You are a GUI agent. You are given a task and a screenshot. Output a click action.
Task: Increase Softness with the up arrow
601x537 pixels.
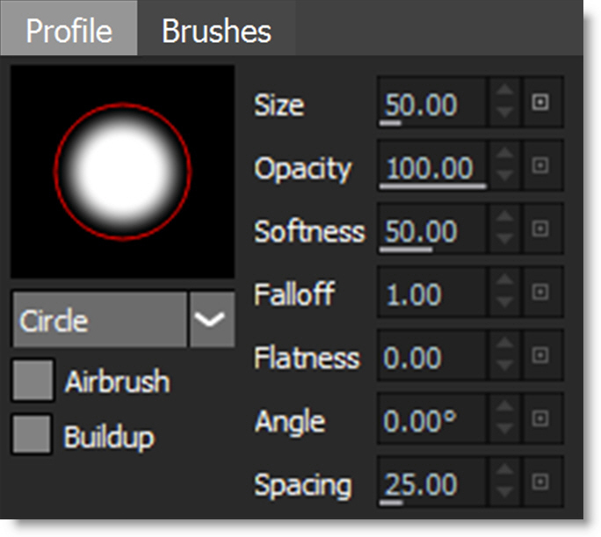503,220
